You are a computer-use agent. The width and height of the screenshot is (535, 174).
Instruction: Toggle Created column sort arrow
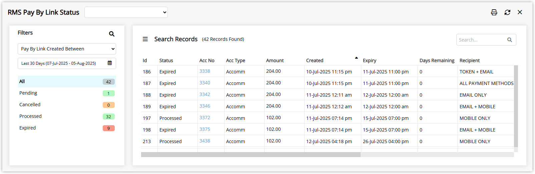click(356, 58)
